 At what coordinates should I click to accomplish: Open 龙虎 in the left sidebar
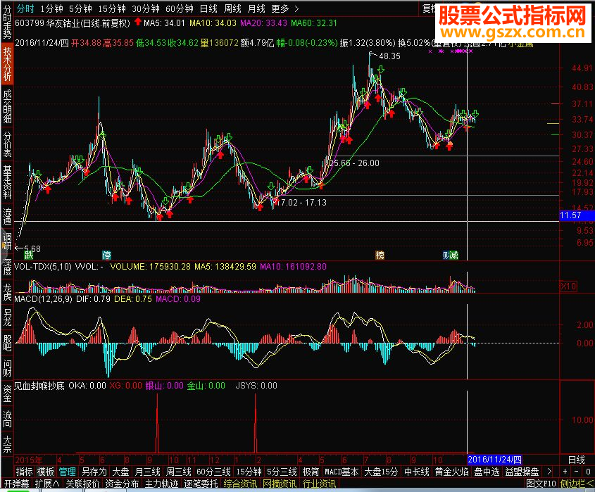(x=7, y=291)
